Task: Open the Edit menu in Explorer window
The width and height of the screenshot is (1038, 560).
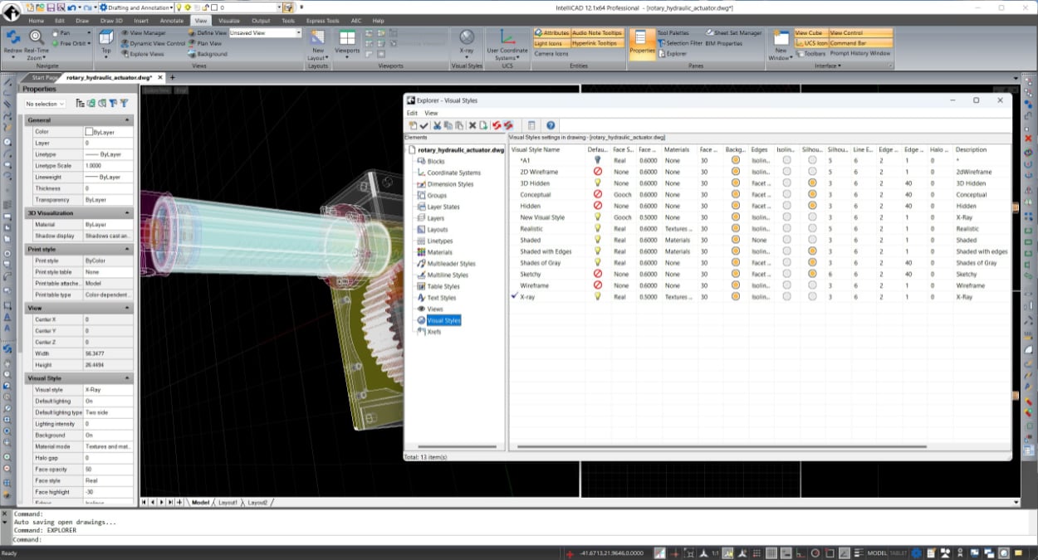Action: click(412, 113)
